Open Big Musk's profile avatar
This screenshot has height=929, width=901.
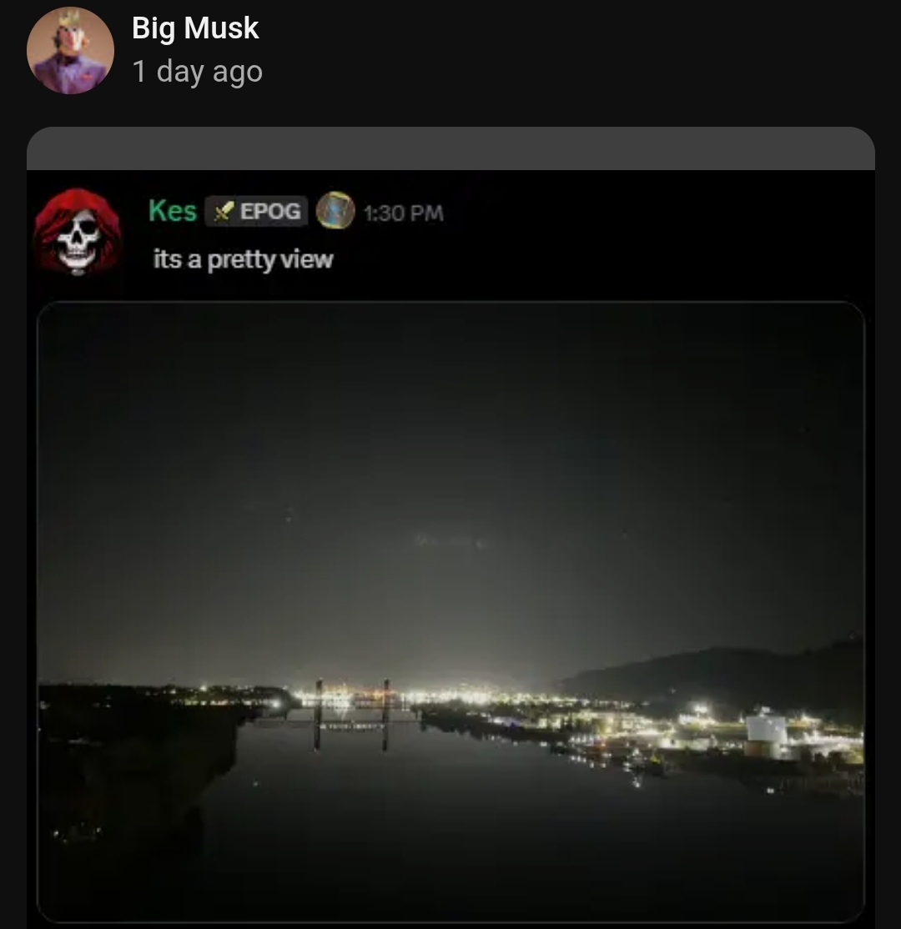click(x=71, y=50)
